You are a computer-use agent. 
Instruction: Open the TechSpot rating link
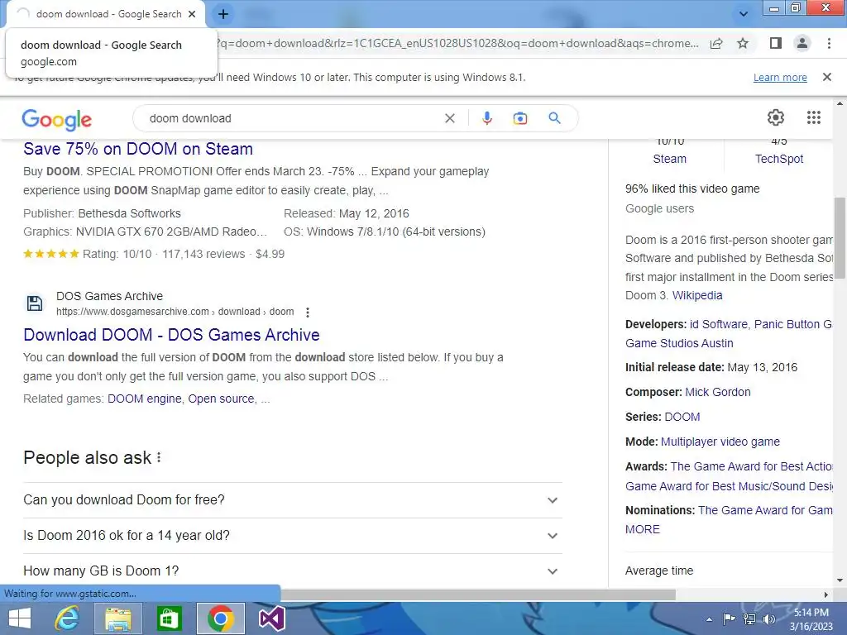tap(779, 159)
